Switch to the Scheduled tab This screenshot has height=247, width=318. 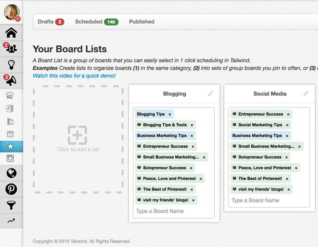tap(97, 22)
